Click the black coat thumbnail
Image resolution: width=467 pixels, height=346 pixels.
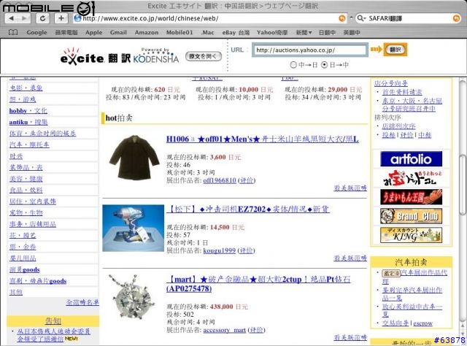click(134, 157)
